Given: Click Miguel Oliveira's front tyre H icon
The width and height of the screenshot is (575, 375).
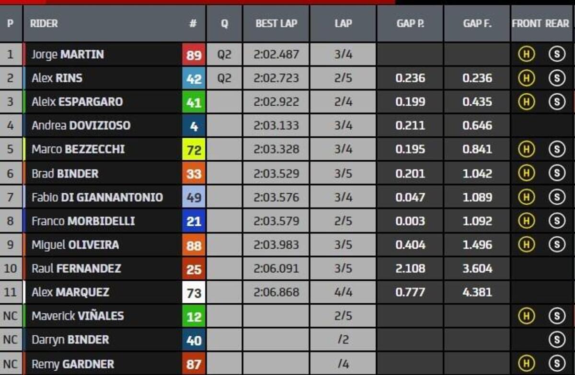Looking at the screenshot, I should (x=526, y=244).
